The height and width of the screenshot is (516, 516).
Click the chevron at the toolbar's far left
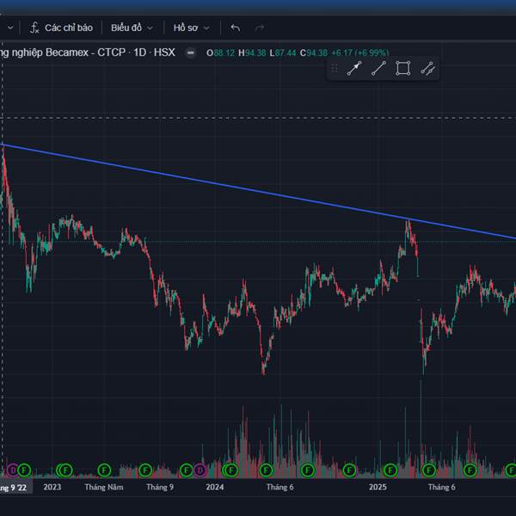tap(9, 28)
